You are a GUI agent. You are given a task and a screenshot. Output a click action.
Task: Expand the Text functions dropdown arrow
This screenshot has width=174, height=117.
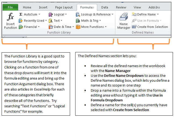[61, 20]
